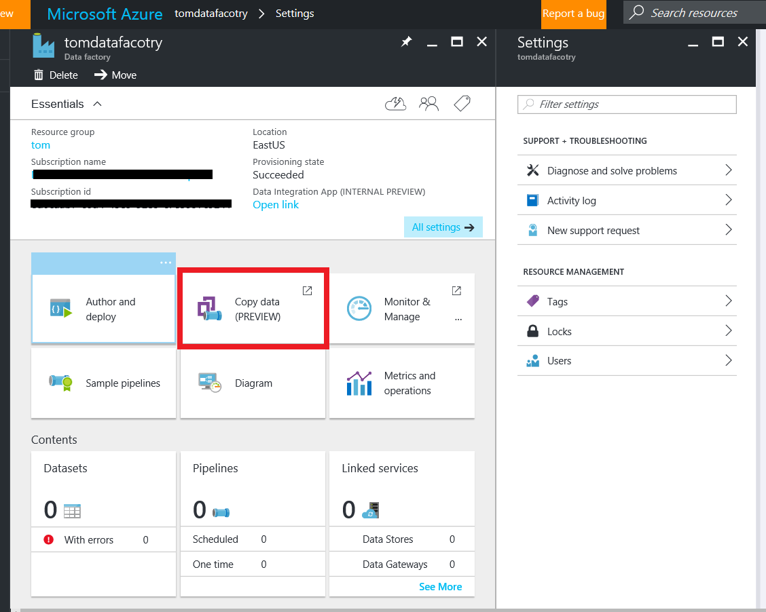Click the EastUS location value
Screen dimensions: 766x612
coord(269,145)
